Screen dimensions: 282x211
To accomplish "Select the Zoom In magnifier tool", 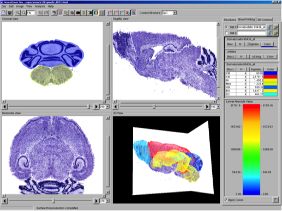I will tap(18, 13).
